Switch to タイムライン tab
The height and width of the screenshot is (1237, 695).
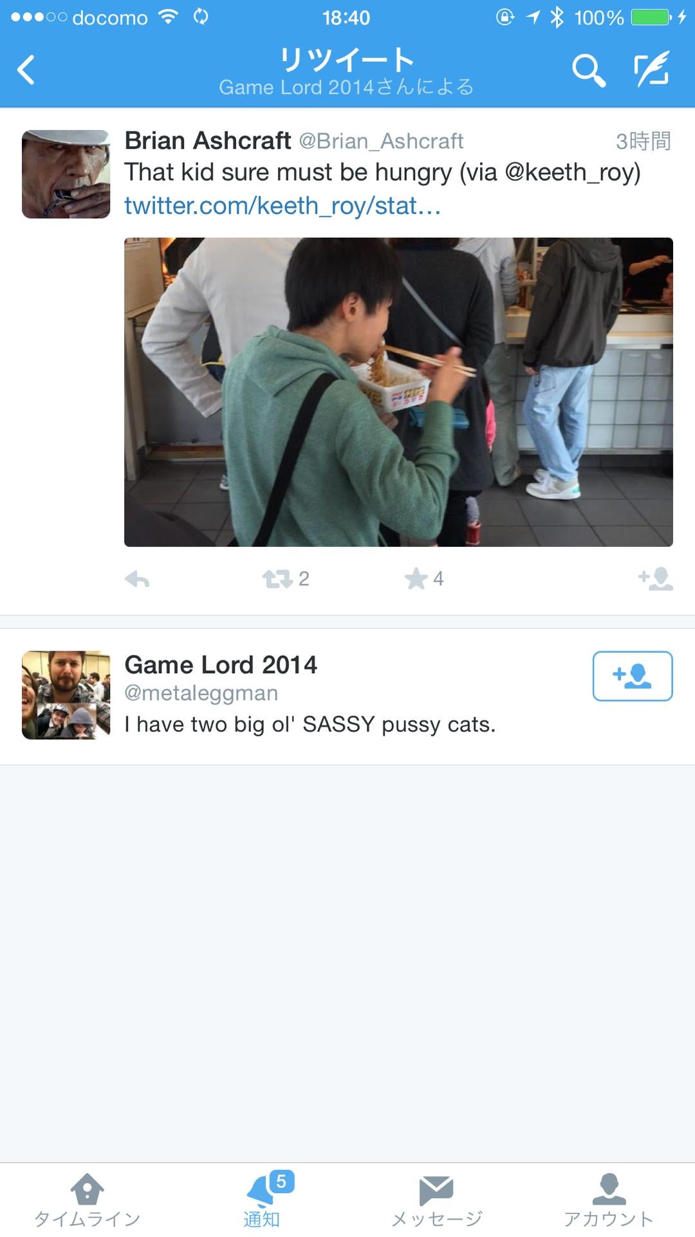point(87,1200)
